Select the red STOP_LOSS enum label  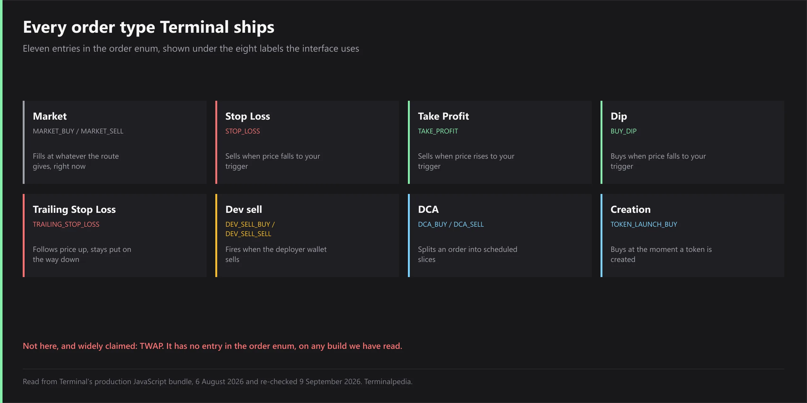(x=242, y=131)
